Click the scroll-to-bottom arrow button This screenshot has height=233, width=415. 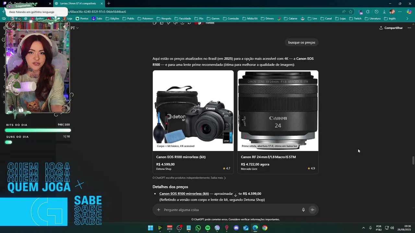click(x=236, y=195)
